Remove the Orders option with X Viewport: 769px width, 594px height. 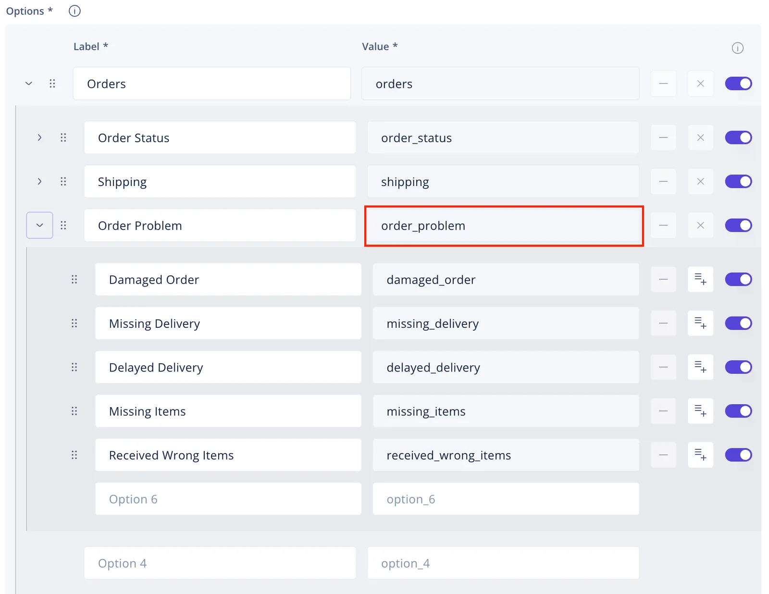pyautogui.click(x=700, y=84)
